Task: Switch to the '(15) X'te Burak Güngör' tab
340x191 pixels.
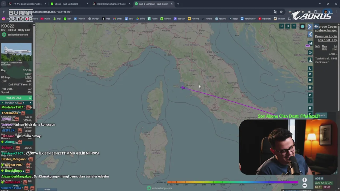Action: pos(112,4)
